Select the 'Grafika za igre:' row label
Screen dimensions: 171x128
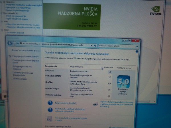pos(52,88)
